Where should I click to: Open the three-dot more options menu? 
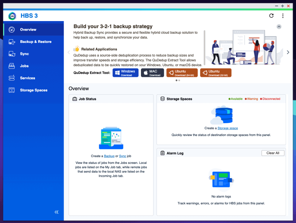coord(283,16)
